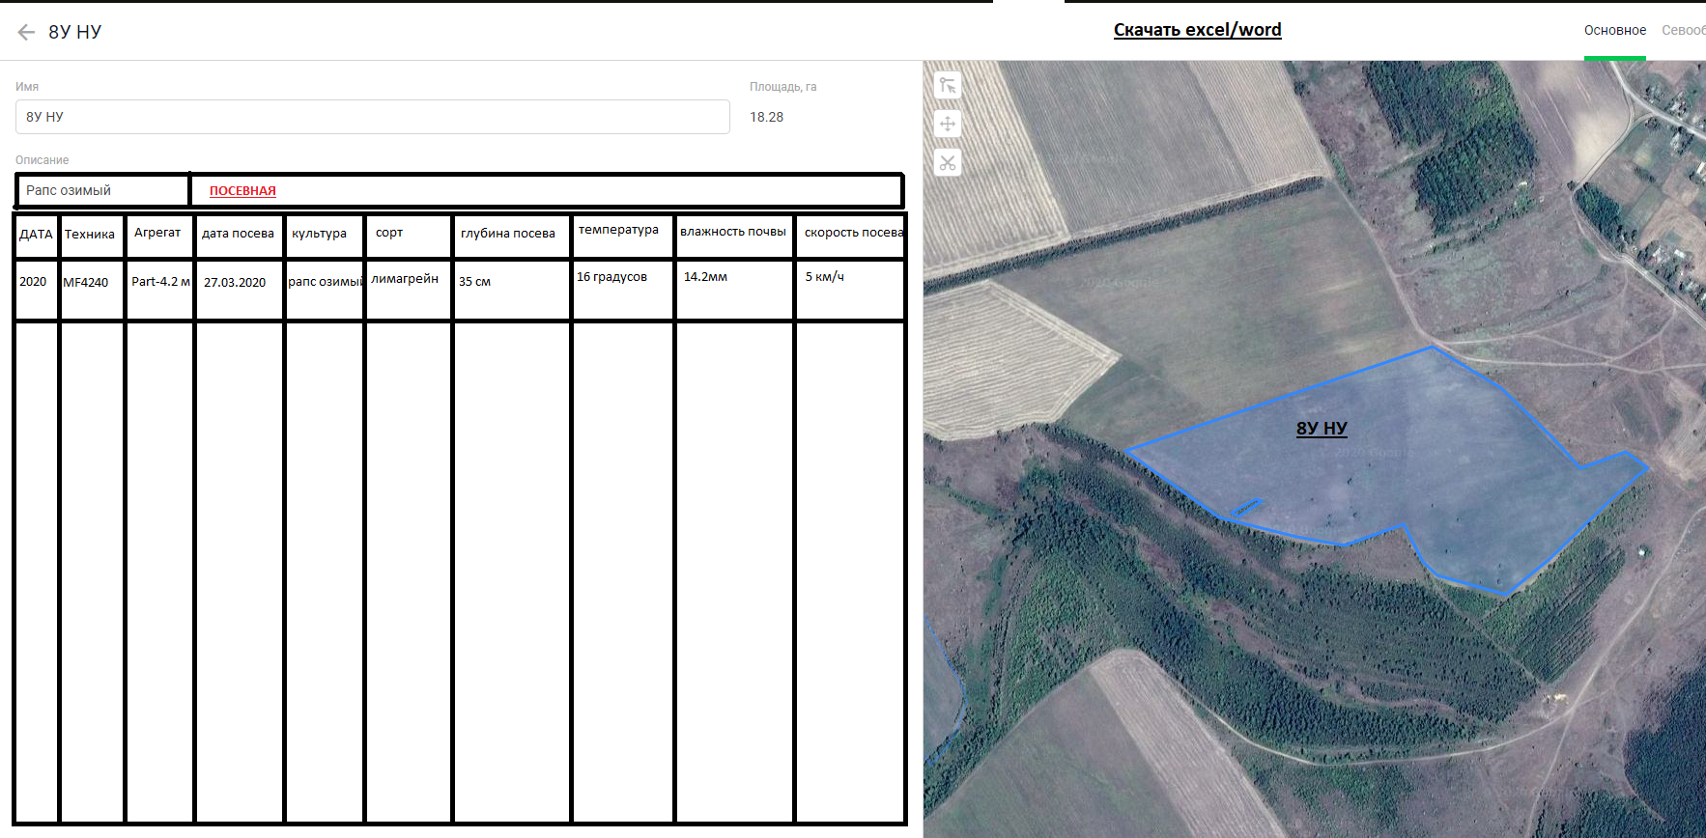Click the 35 см sowing depth cell
The height and width of the screenshot is (838, 1706).
click(475, 282)
